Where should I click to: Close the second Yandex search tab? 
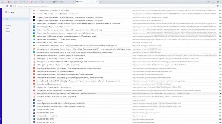click(x=51, y=2)
